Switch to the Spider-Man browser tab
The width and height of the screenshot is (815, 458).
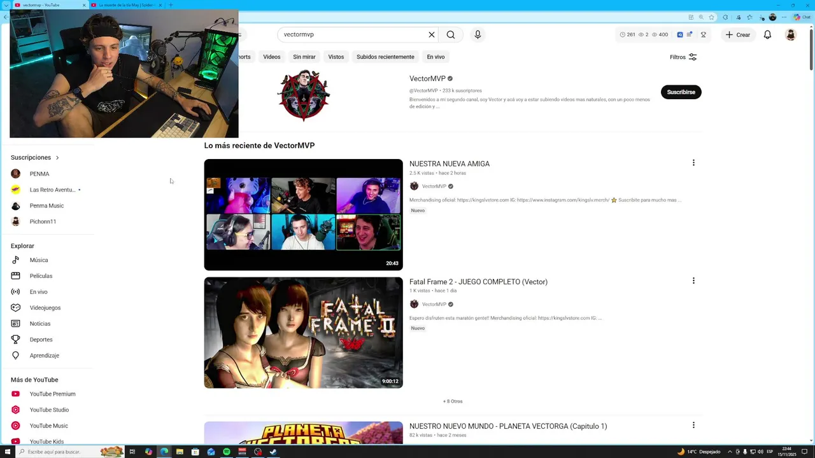pyautogui.click(x=125, y=5)
